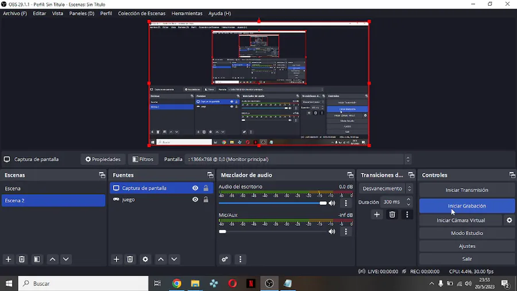Adjust Audio del escritorio volume slider
This screenshot has width=517, height=291.
point(273,203)
